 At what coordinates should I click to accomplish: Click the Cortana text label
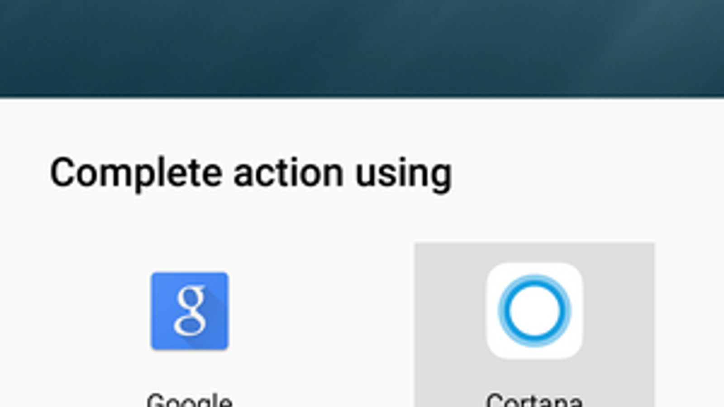534,400
